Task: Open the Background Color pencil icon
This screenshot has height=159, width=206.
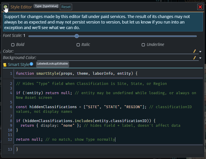Action: 195,58
